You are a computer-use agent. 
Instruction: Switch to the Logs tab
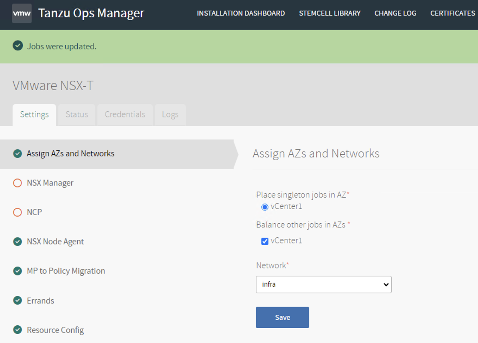click(170, 115)
